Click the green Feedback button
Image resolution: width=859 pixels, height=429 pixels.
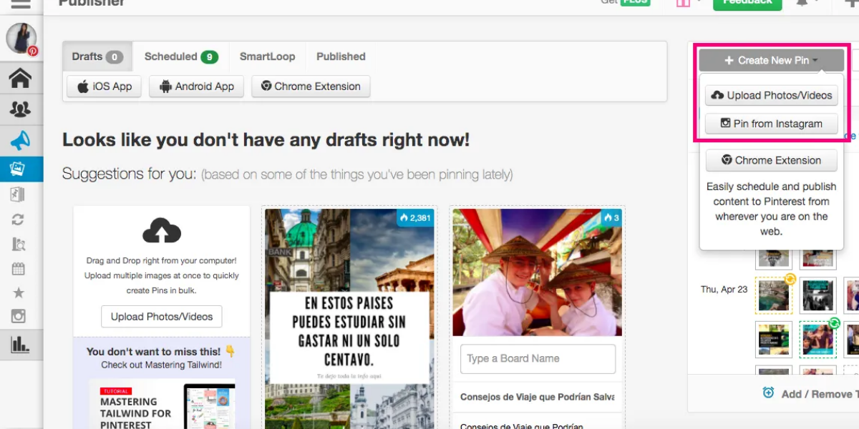pyautogui.click(x=747, y=3)
